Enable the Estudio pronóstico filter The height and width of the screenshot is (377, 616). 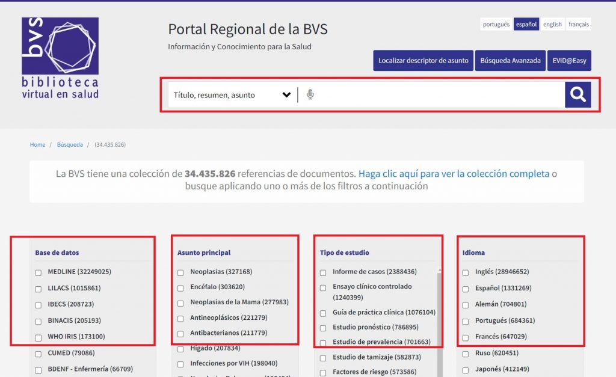click(x=323, y=328)
